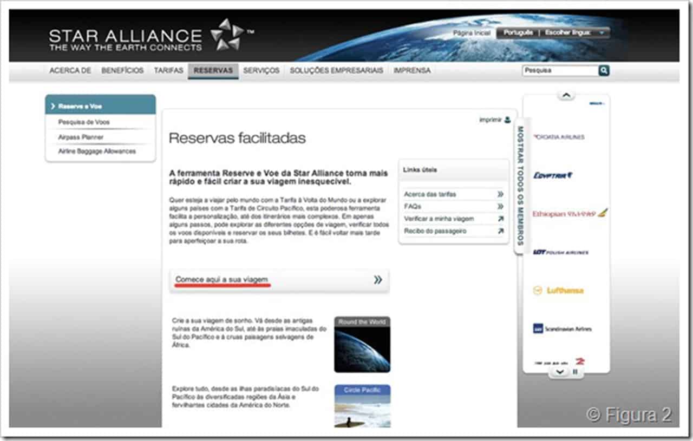Open the FAQs link
Screen dimensions: 693x441
[413, 207]
